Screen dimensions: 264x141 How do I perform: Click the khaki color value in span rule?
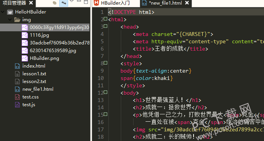162,78
